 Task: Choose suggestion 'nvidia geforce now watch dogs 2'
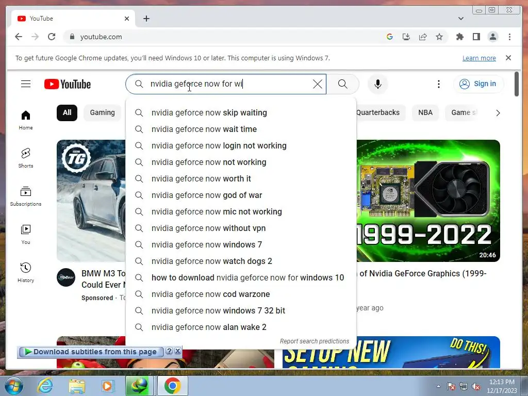(x=241, y=261)
